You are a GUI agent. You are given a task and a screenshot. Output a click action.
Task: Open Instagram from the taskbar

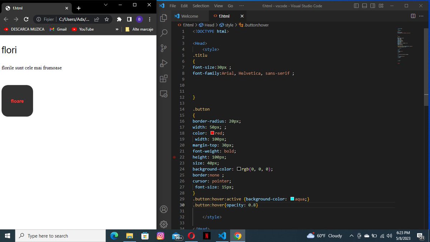[161, 236]
